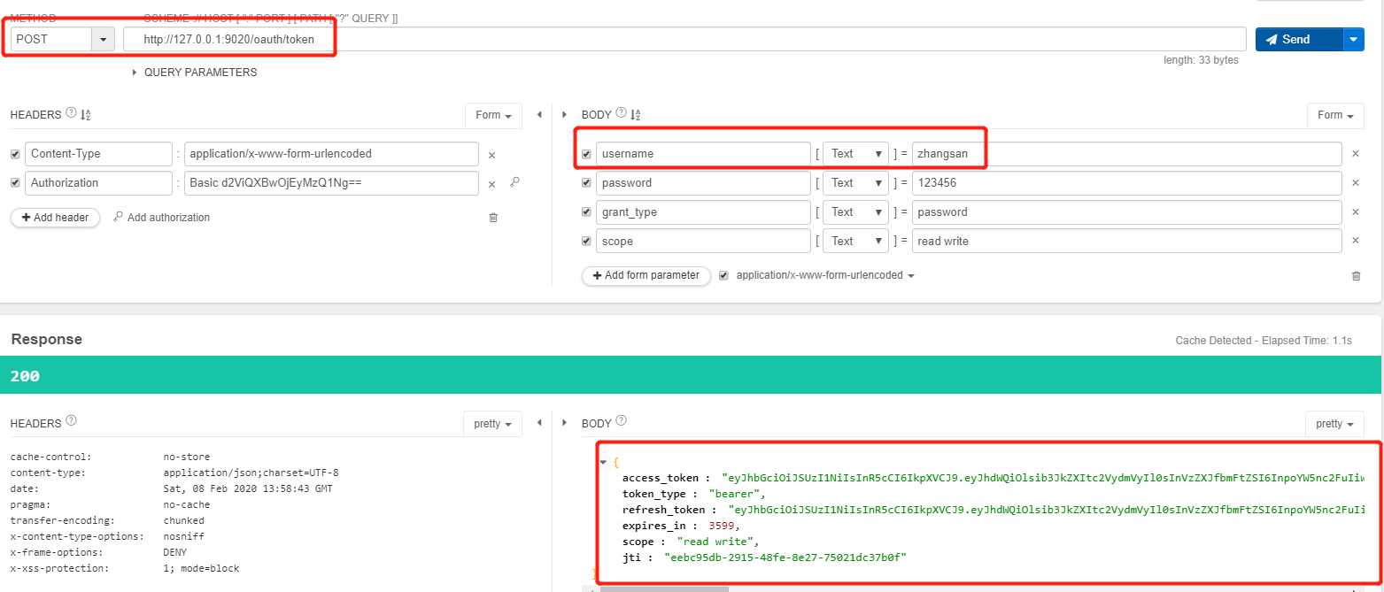The height and width of the screenshot is (592, 1384).
Task: Remove the 123456 password form parameter
Action: click(1355, 183)
